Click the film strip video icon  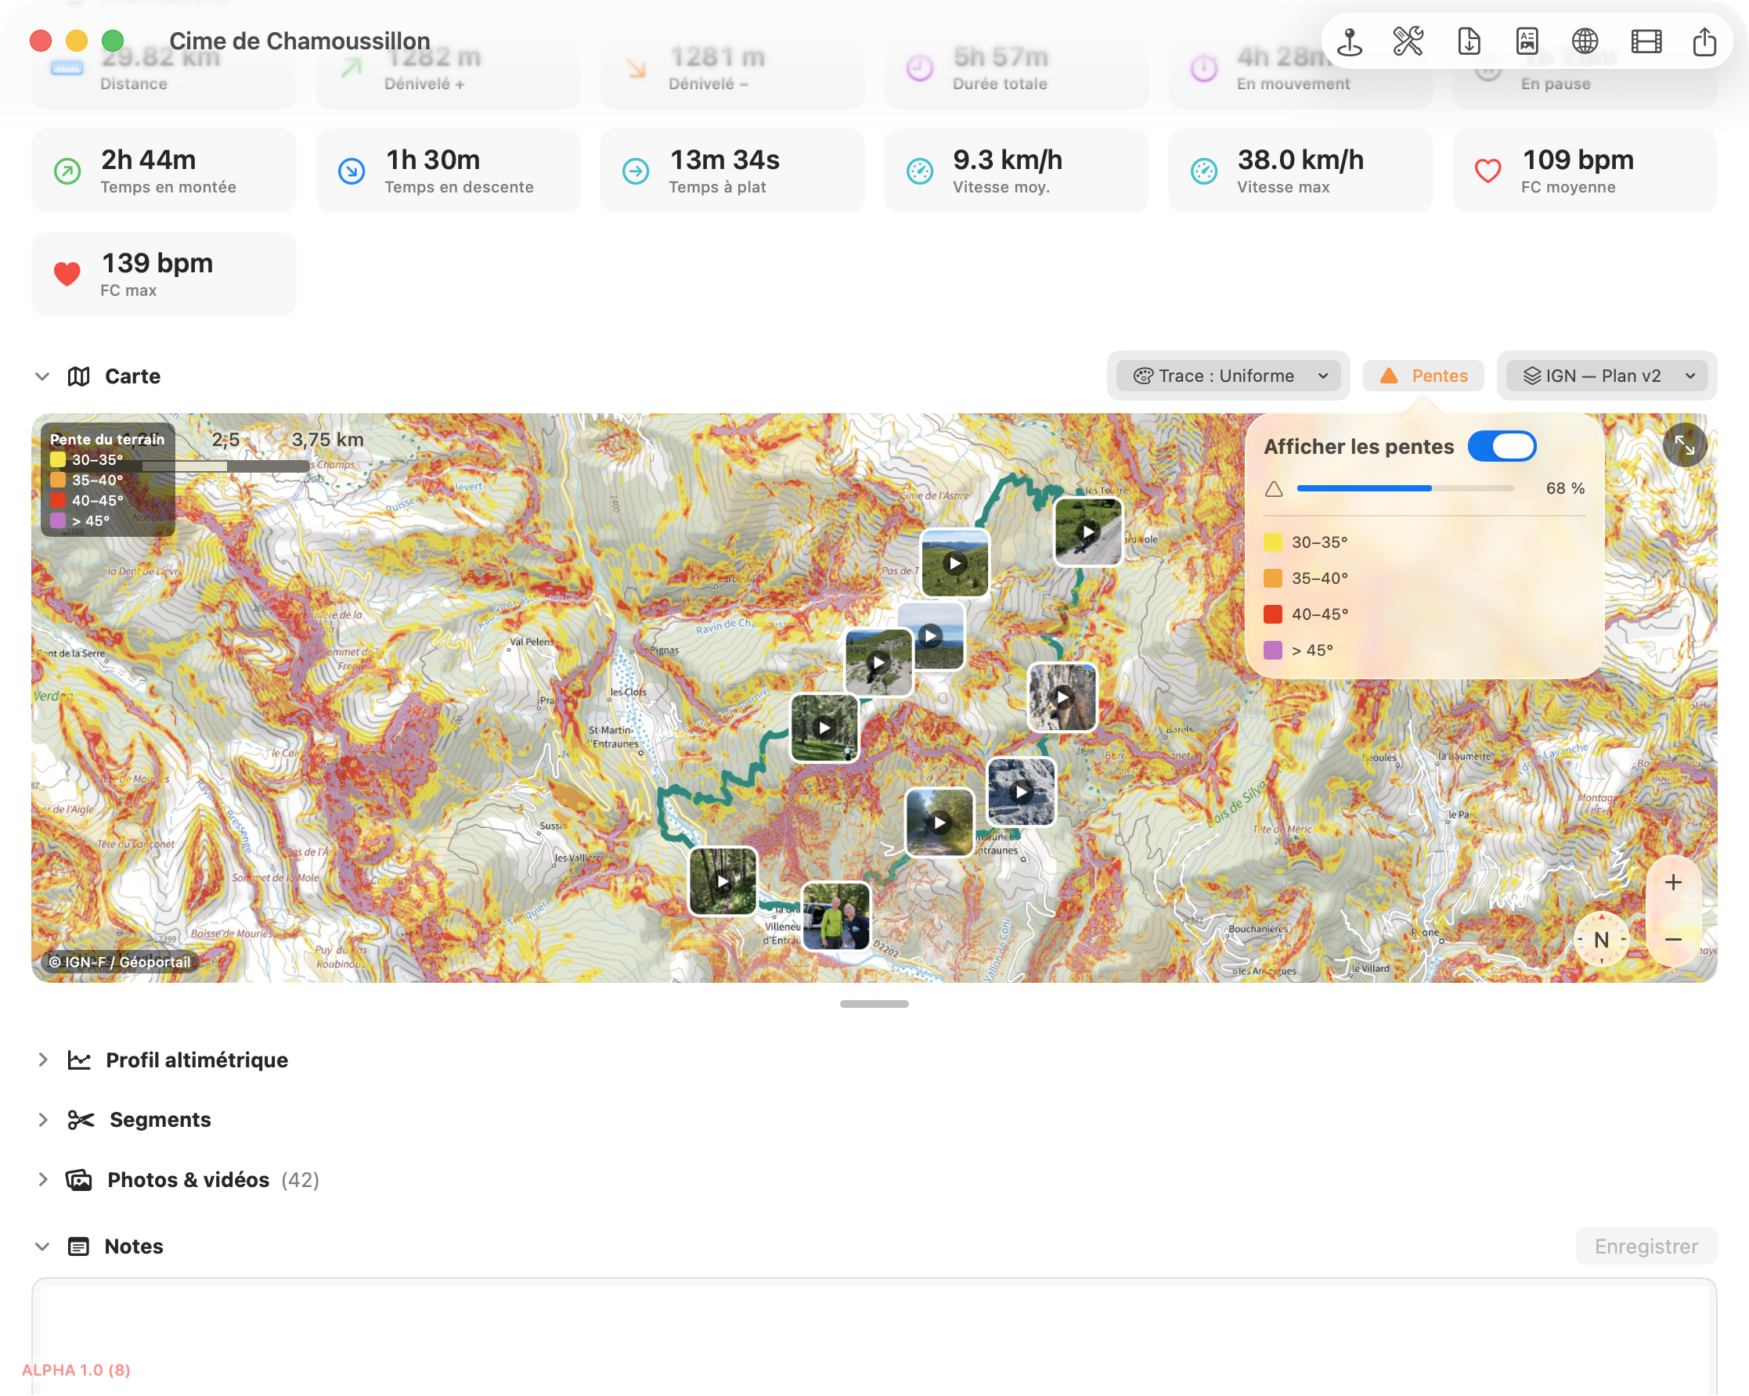[1646, 41]
